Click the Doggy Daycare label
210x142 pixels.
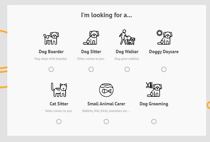click(164, 52)
